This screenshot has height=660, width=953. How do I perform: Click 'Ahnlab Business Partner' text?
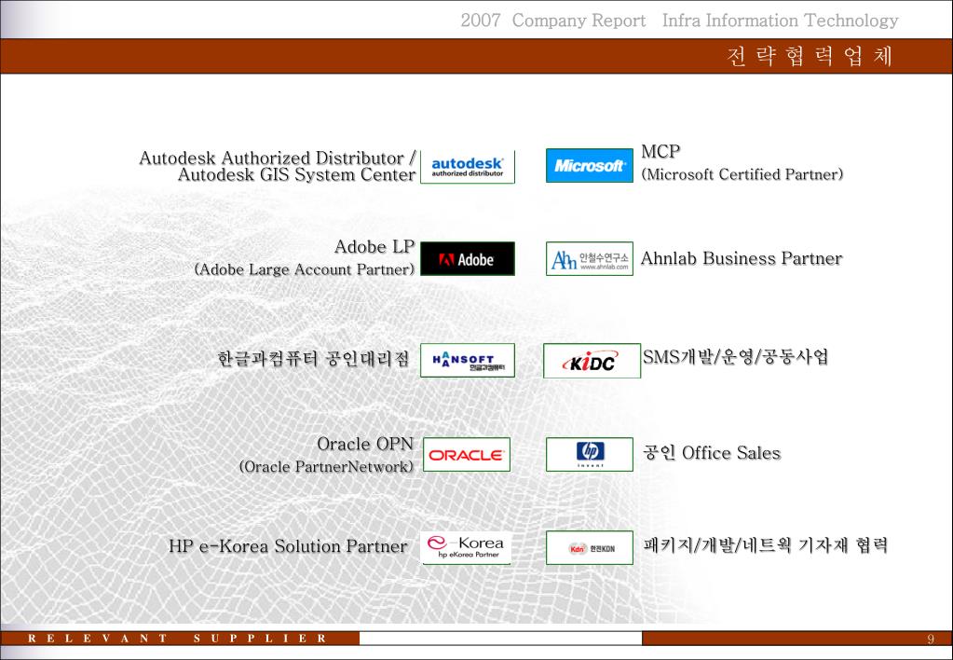click(742, 258)
